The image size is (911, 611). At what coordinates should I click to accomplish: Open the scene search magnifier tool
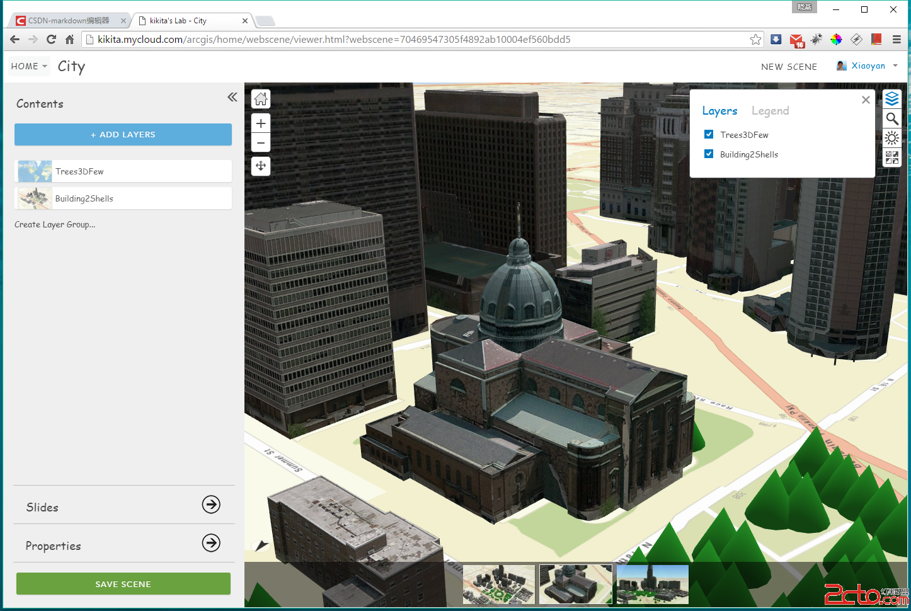[892, 118]
